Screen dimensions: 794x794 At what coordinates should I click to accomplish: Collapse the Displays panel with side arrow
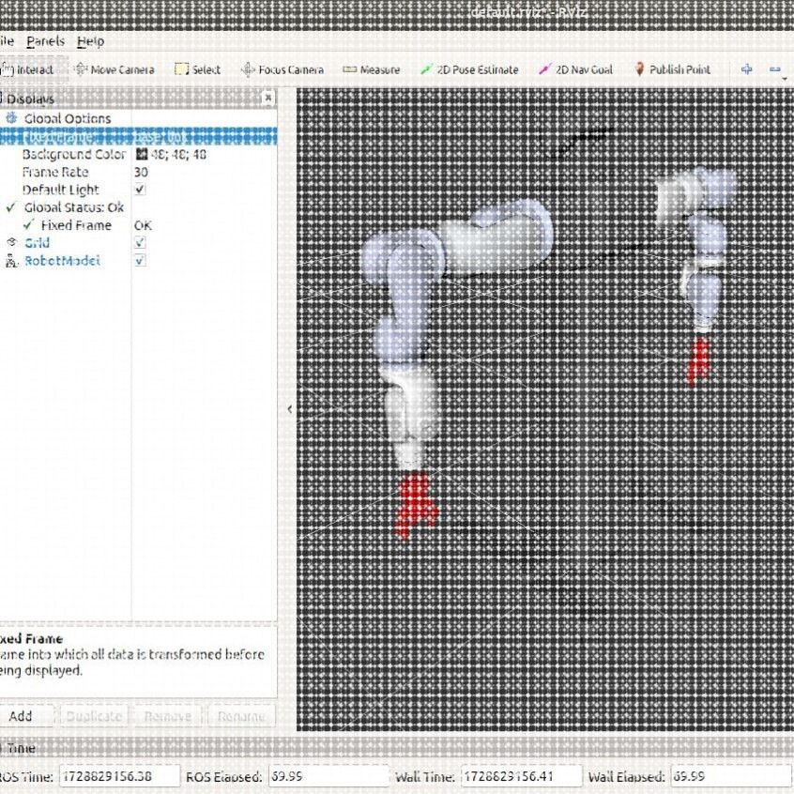[x=289, y=409]
